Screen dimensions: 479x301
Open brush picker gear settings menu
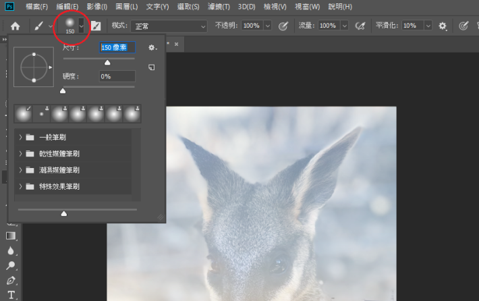click(x=152, y=48)
